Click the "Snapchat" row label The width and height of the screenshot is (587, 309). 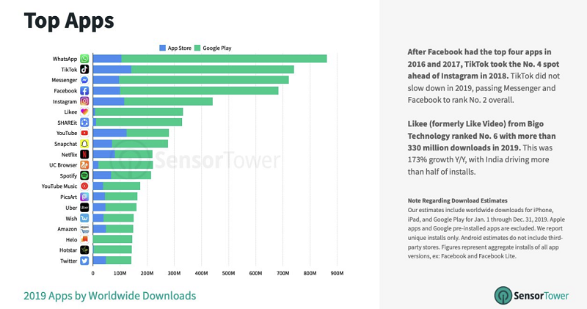pos(65,144)
